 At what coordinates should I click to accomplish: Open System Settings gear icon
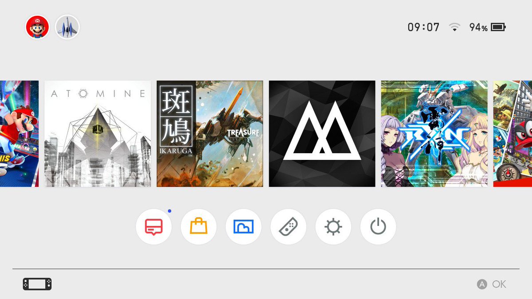pyautogui.click(x=333, y=227)
